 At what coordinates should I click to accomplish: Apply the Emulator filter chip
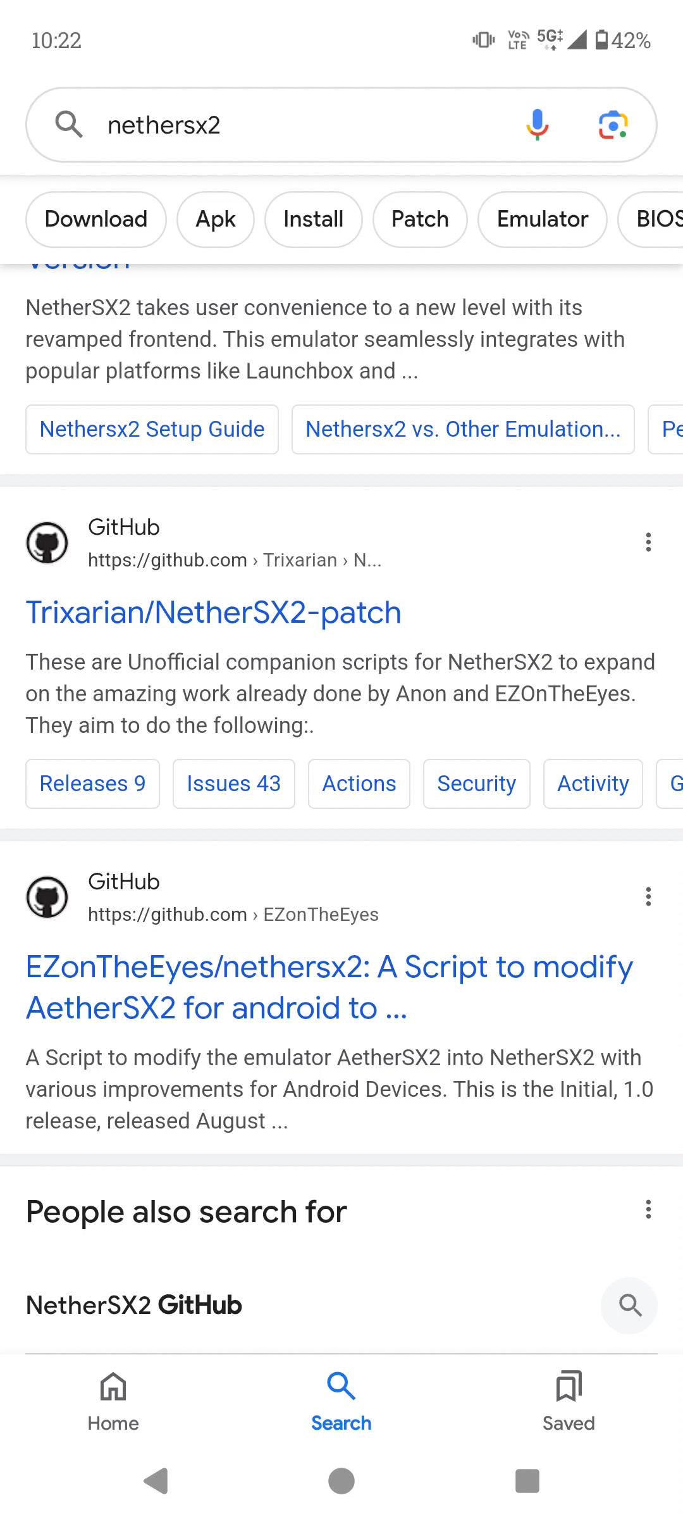click(x=542, y=220)
